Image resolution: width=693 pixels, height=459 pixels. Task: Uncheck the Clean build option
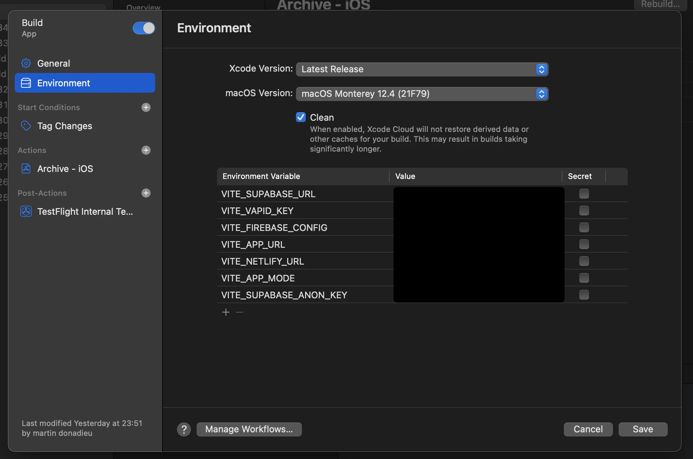pyautogui.click(x=301, y=117)
